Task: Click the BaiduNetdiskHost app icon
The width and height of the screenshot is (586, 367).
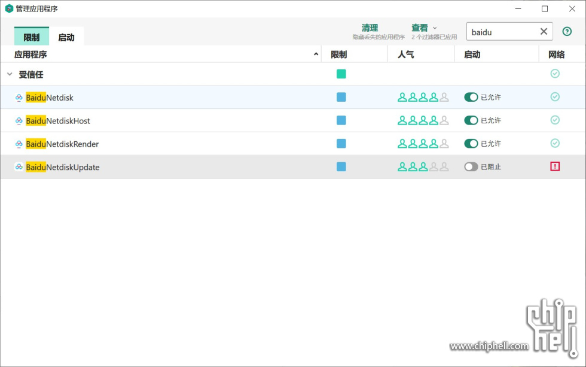Action: (x=19, y=121)
